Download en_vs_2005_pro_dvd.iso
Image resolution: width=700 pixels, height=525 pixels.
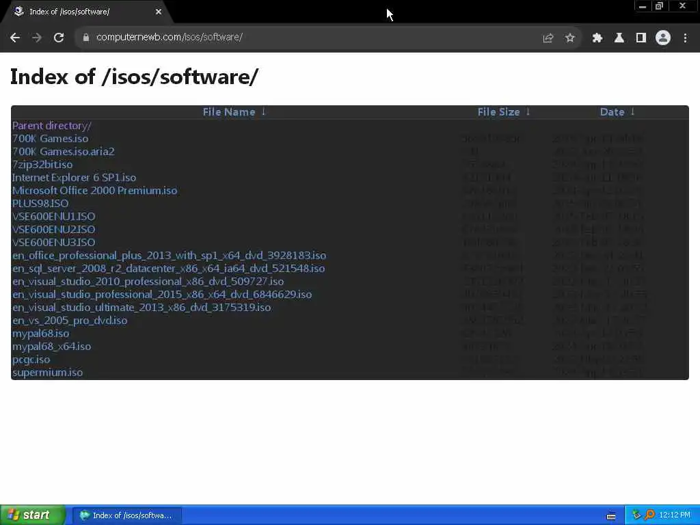[x=70, y=320]
